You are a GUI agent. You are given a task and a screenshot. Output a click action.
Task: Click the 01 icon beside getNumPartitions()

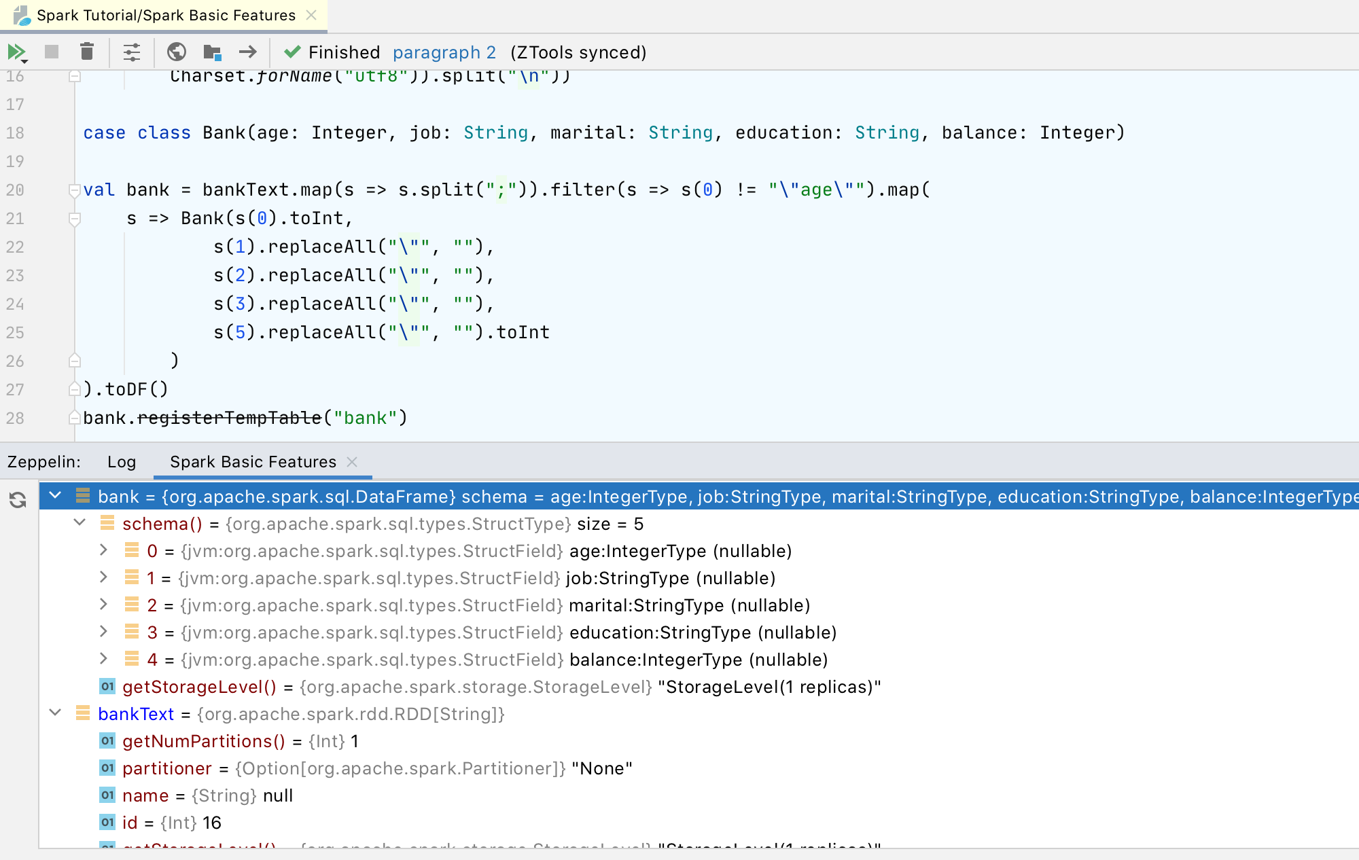[107, 740]
